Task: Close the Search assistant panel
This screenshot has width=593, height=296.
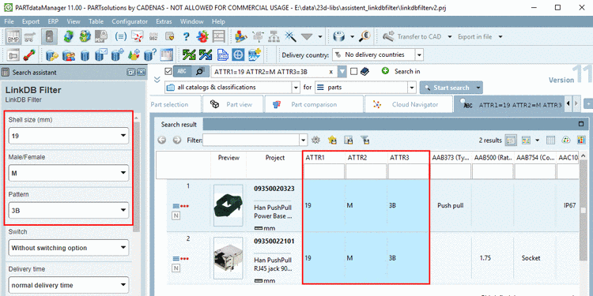Action: coord(141,72)
